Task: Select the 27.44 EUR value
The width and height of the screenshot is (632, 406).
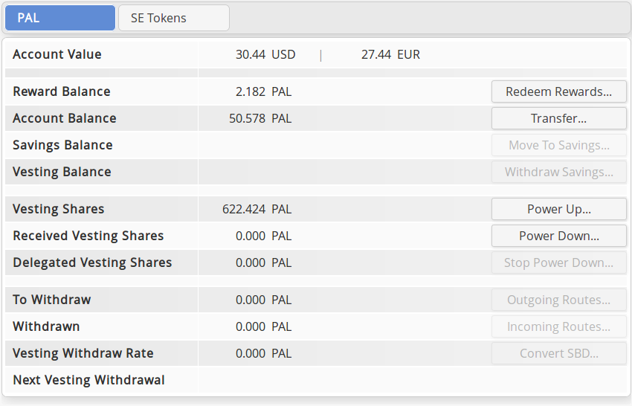Action: tap(390, 54)
